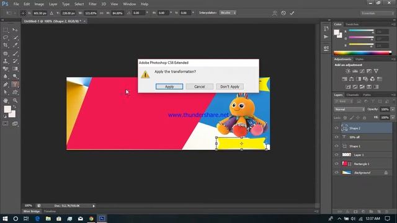This screenshot has width=397, height=223.
Task: Hide the Shape 2 layer
Action: pyautogui.click(x=336, y=128)
